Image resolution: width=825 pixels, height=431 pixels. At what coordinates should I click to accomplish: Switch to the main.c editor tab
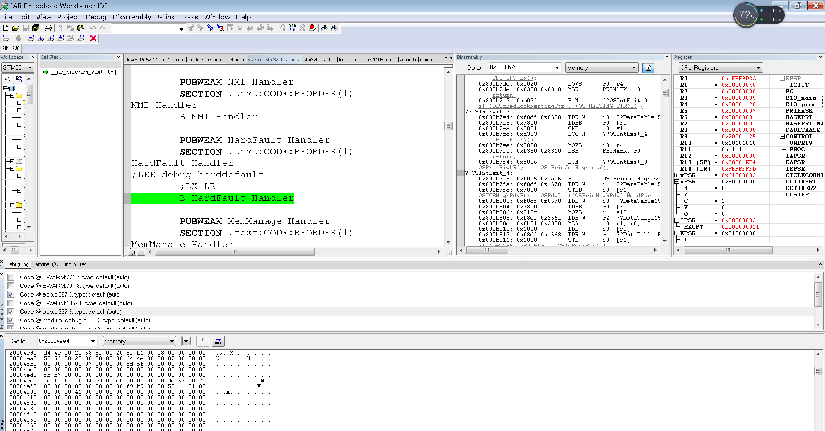tap(427, 60)
